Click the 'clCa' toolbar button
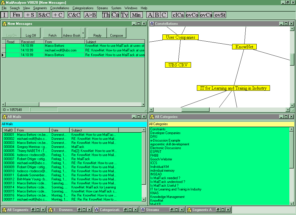Viewport: 296px width, 215px height. pyautogui.click(x=178, y=15)
